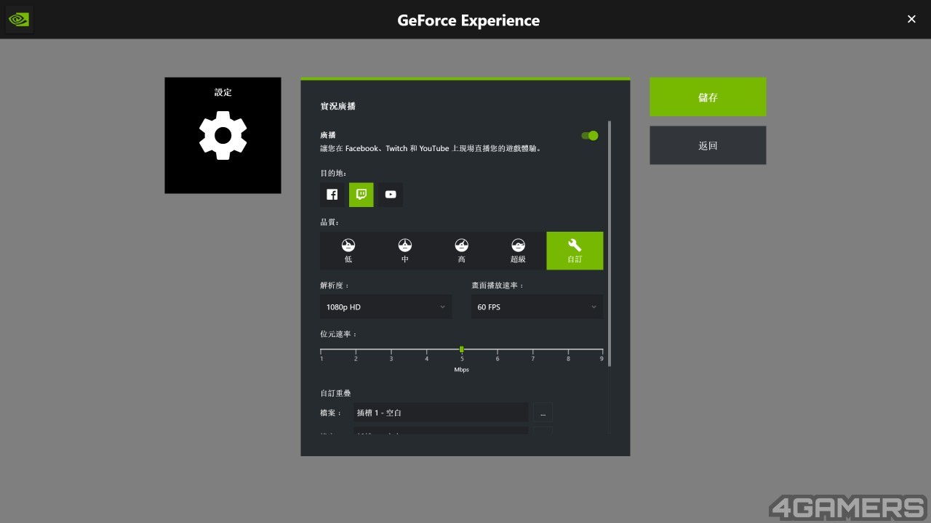Choose the 自訂 wrench quality preset

(575, 251)
